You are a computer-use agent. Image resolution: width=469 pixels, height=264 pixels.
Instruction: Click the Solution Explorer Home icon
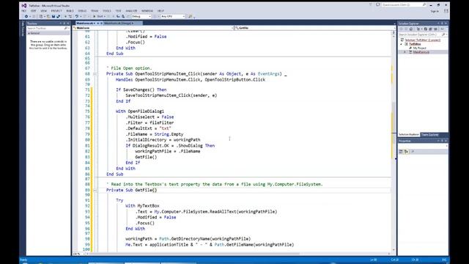411,29
